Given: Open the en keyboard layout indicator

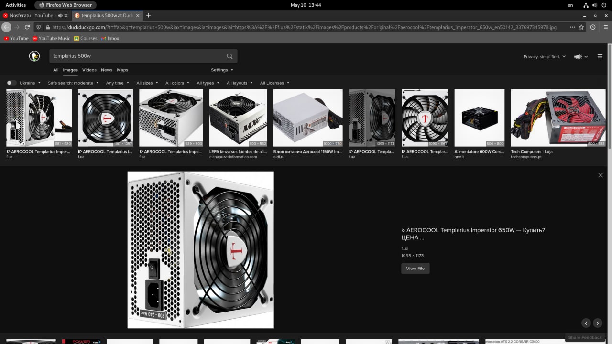Looking at the screenshot, I should coord(570,5).
